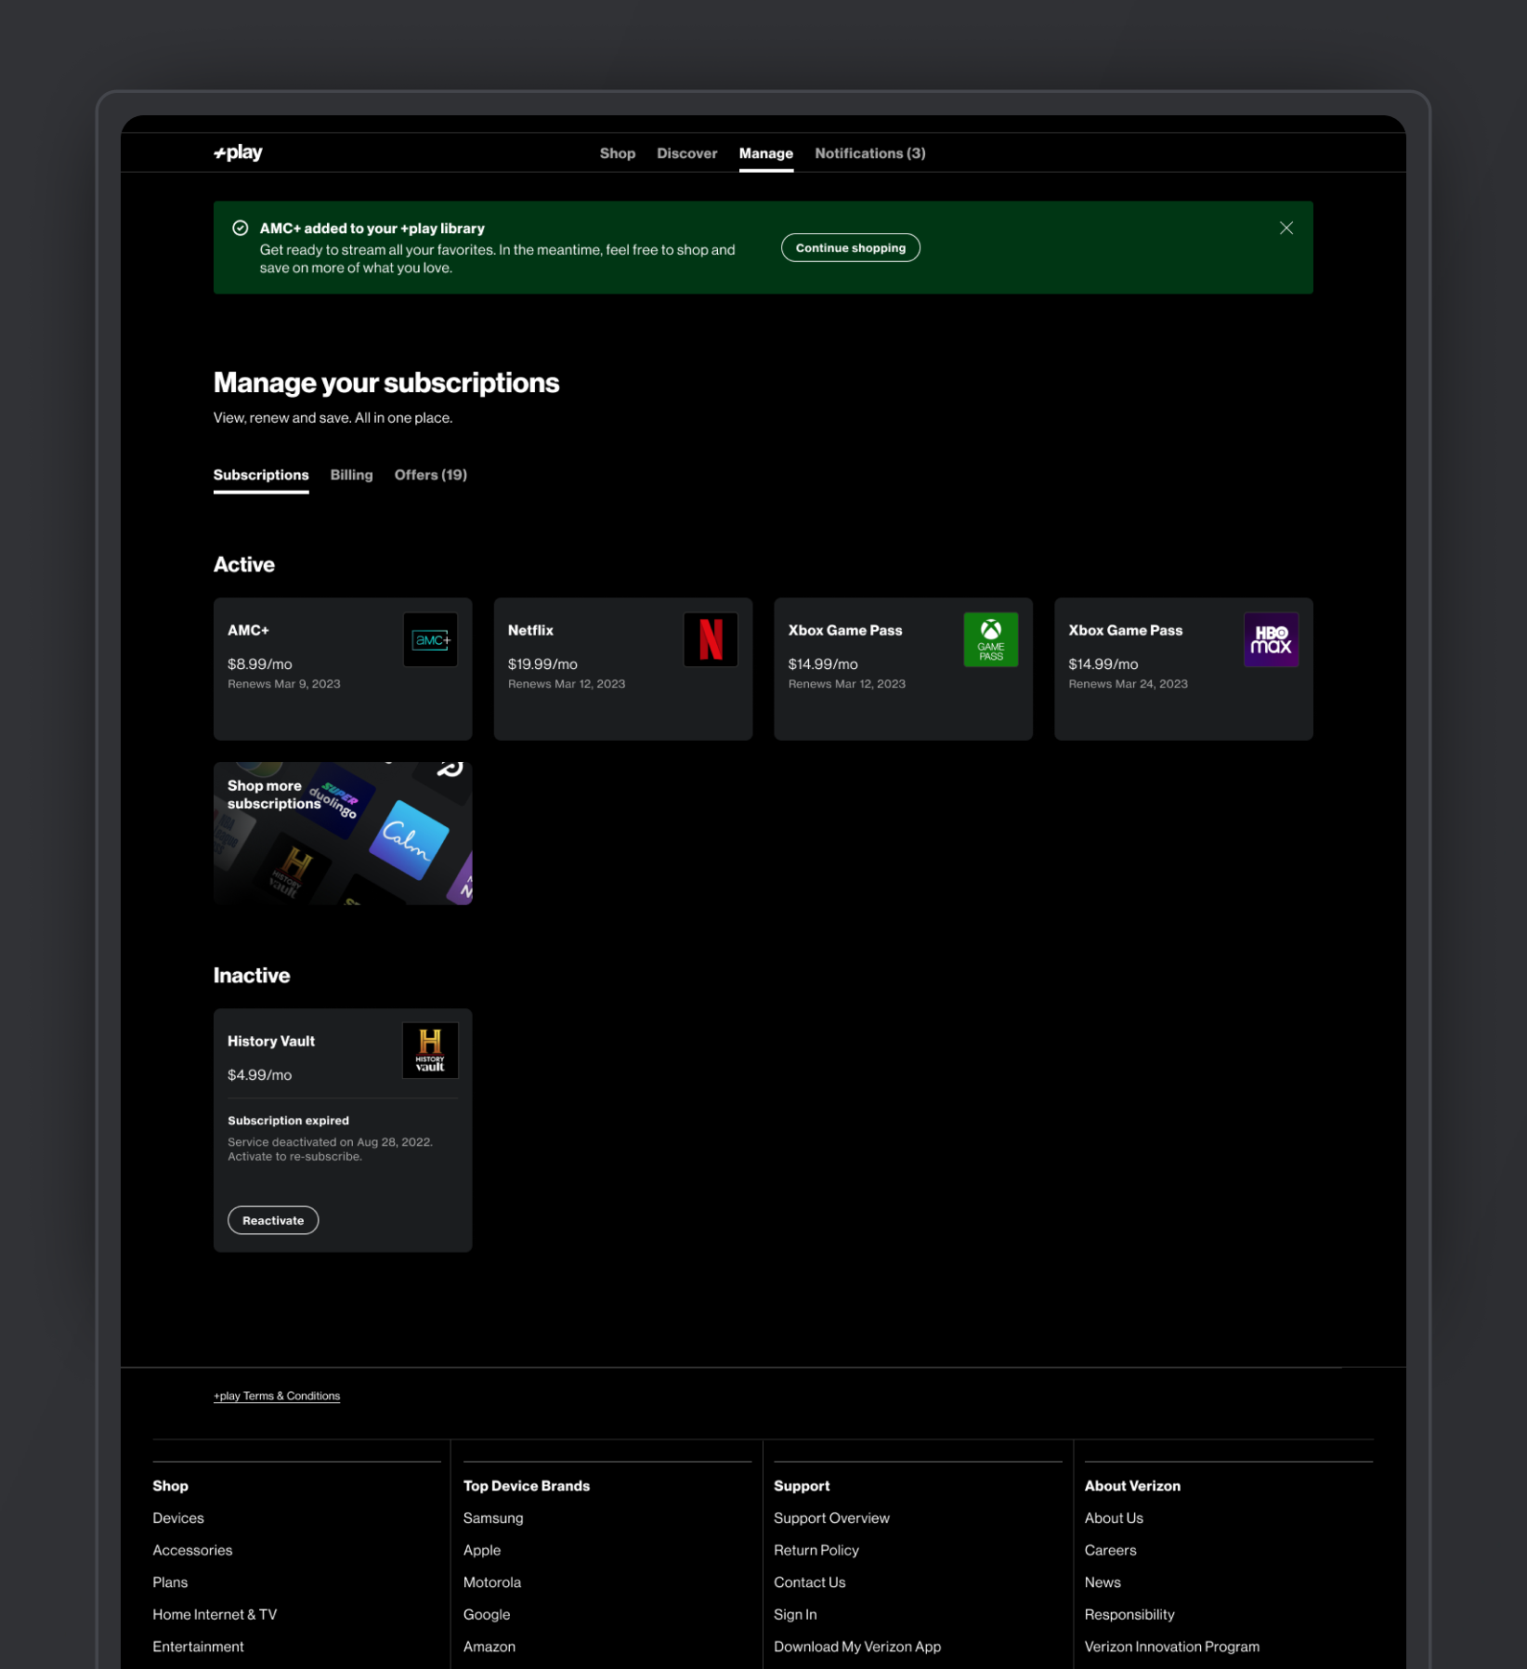Image resolution: width=1527 pixels, height=1669 pixels.
Task: Click the Netflix $19.99/mo price
Action: (542, 664)
